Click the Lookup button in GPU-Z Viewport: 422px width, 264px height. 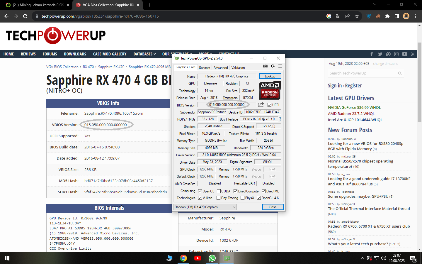270,76
